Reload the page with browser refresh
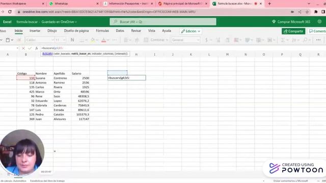 10,12
